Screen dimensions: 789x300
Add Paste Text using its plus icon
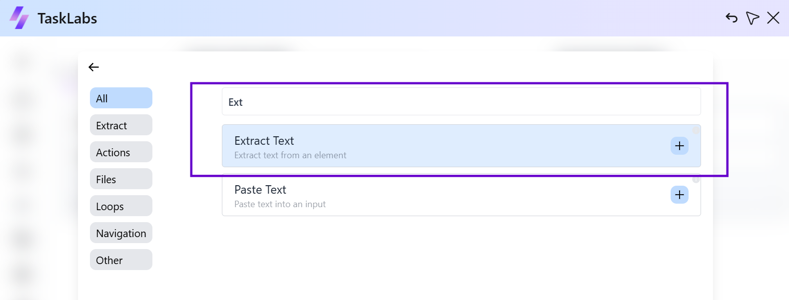679,195
